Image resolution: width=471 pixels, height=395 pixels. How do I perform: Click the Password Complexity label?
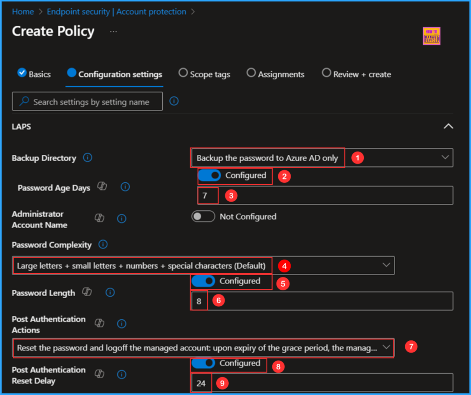[x=52, y=245]
